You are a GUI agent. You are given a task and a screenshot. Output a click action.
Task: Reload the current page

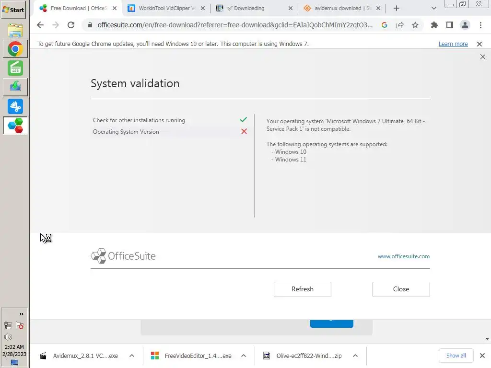(71, 25)
